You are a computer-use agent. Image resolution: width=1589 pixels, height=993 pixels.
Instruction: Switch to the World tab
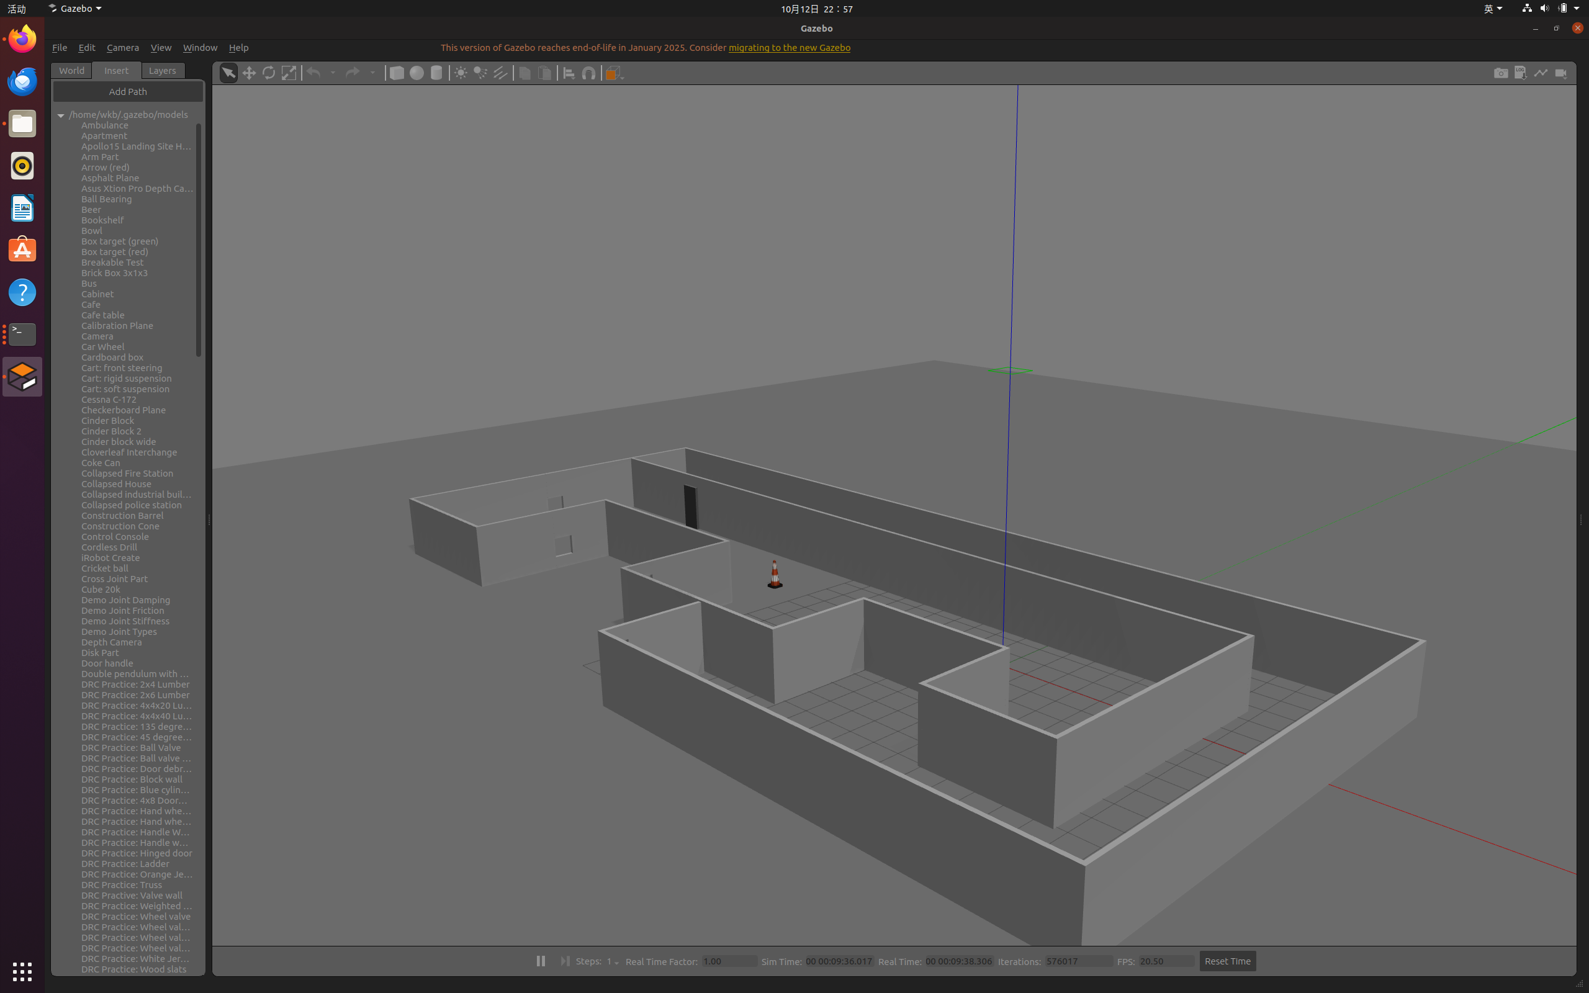(x=71, y=70)
